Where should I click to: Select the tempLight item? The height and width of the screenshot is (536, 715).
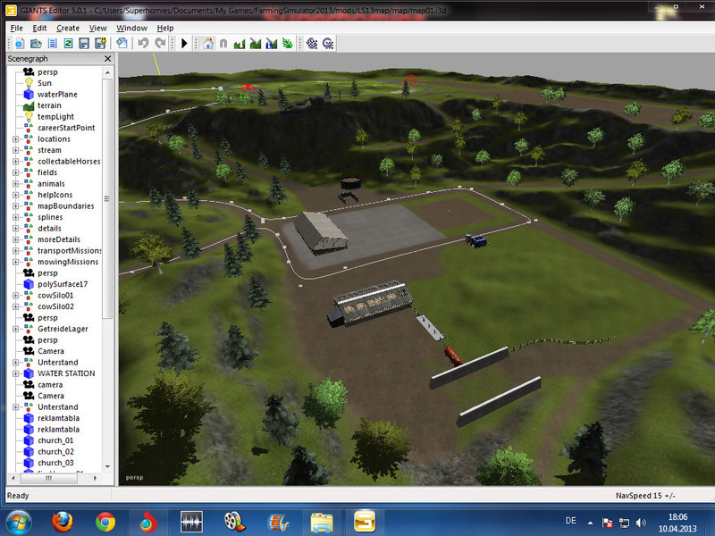pyautogui.click(x=55, y=117)
